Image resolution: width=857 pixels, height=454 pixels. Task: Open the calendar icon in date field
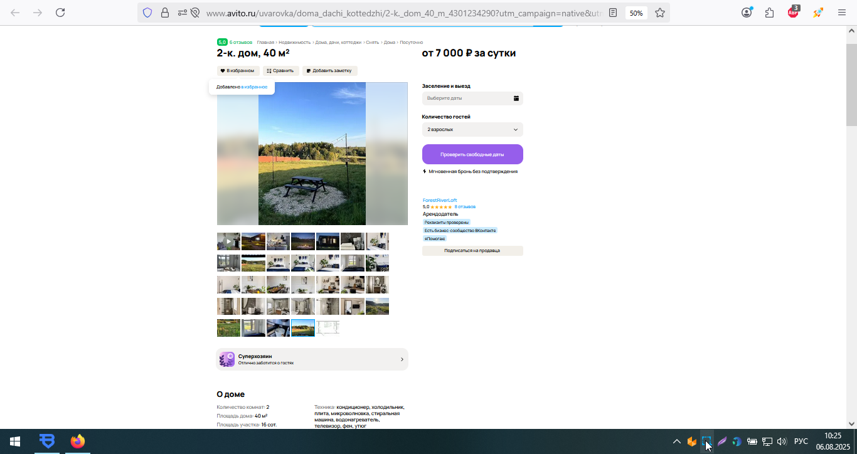(x=516, y=98)
